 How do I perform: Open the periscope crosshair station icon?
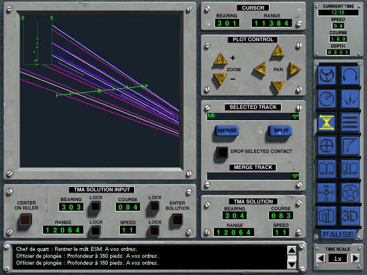(x=327, y=145)
